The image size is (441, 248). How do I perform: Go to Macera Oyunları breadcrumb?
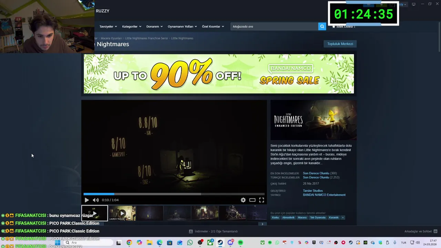point(111,38)
